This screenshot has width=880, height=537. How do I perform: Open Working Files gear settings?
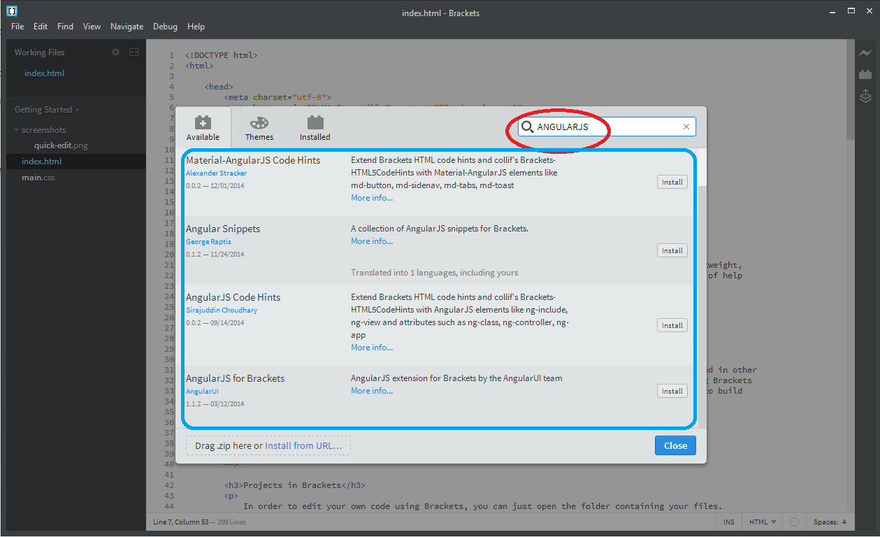pyautogui.click(x=116, y=52)
